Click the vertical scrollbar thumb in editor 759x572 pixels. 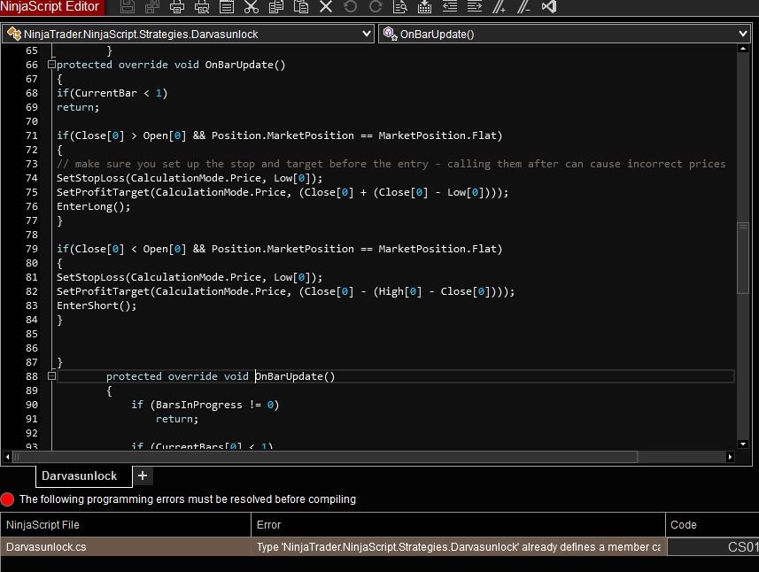[743, 257]
